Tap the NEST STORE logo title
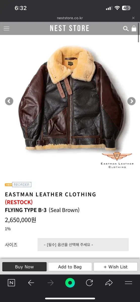Image resolution: width=140 pixels, height=302 pixels. tap(70, 28)
